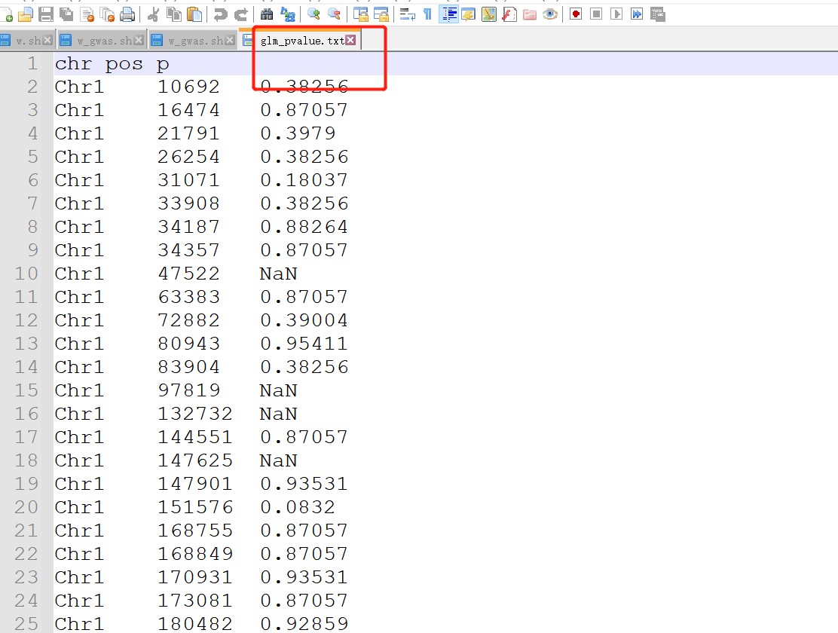Cut selection with the scissors icon
This screenshot has width=838, height=633.
point(153,14)
